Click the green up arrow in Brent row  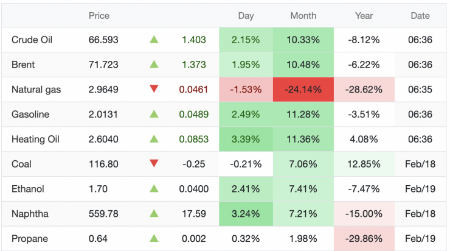click(154, 65)
